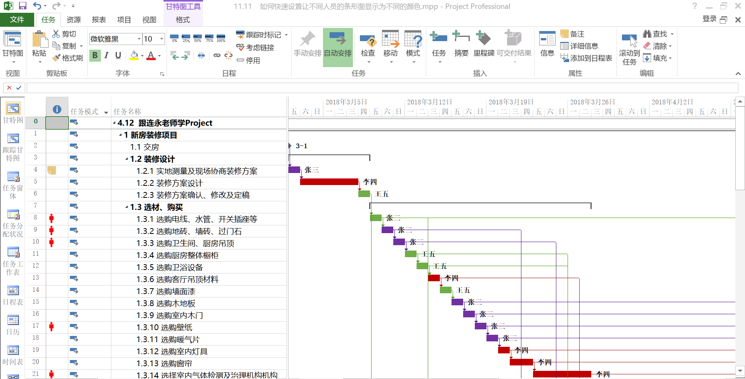Toggle italic formatting in the font group
Screen dimensions: 745x379
click(106, 55)
